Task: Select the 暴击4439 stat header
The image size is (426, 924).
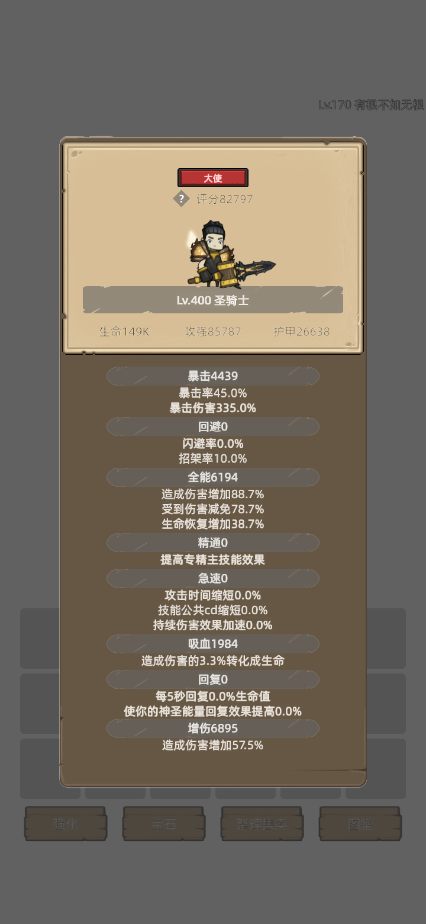Action: (213, 376)
